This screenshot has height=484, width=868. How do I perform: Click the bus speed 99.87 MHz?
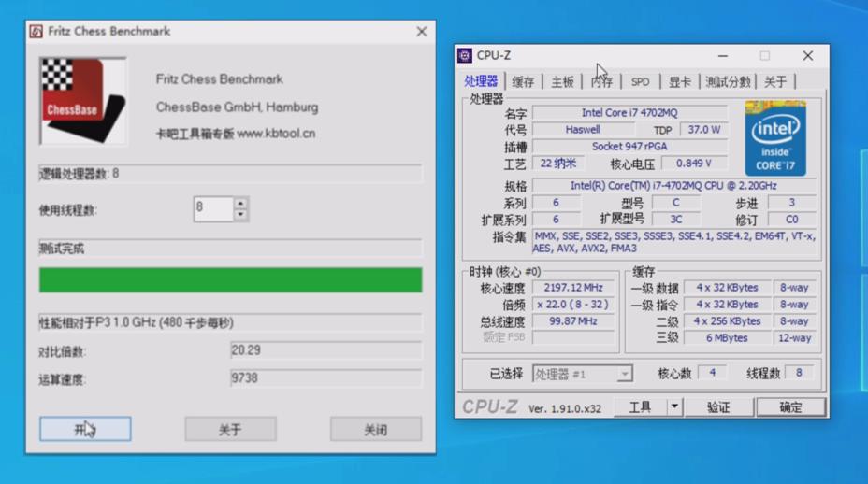[x=573, y=321]
